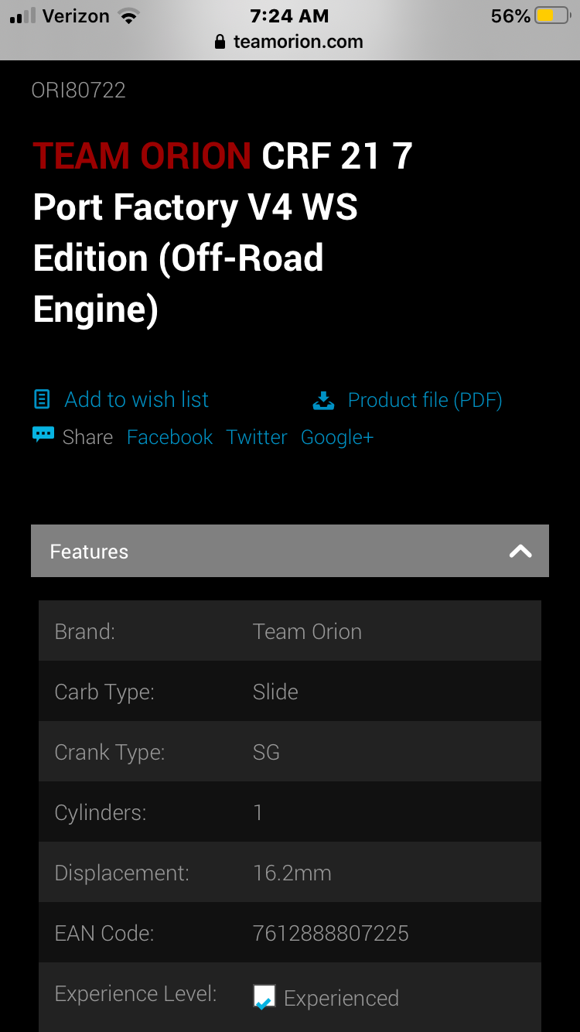Share on Google+
This screenshot has width=580, height=1032.
[x=337, y=437]
